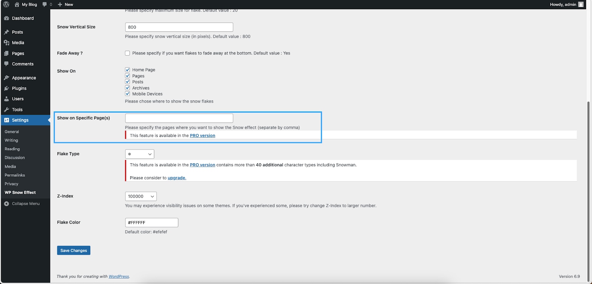The image size is (592, 284).
Task: Open Media library icon in sidebar
Action: pos(6,43)
